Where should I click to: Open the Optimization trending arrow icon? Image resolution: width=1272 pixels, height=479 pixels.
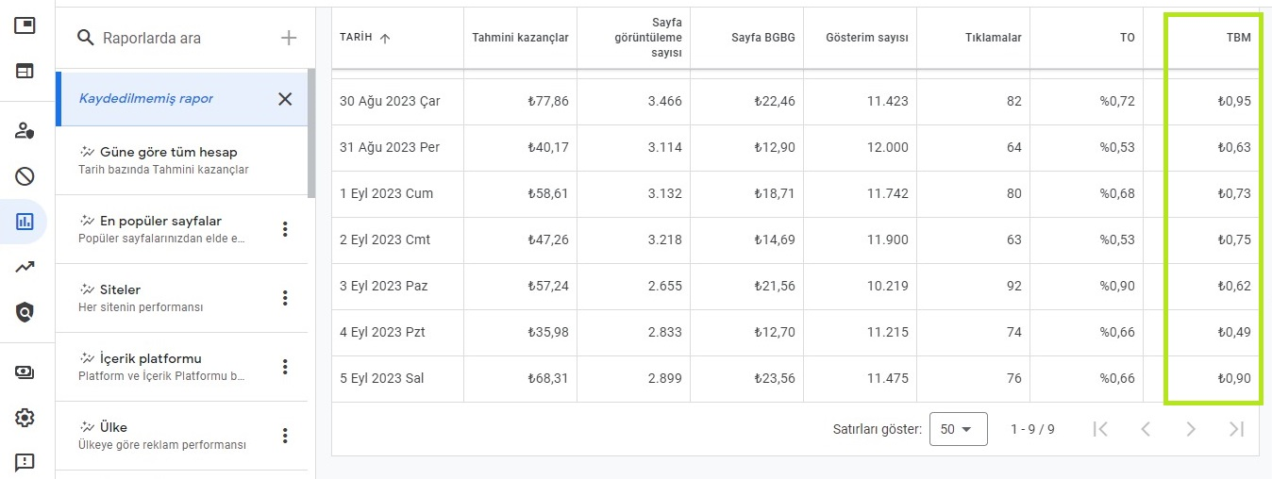pos(25,268)
